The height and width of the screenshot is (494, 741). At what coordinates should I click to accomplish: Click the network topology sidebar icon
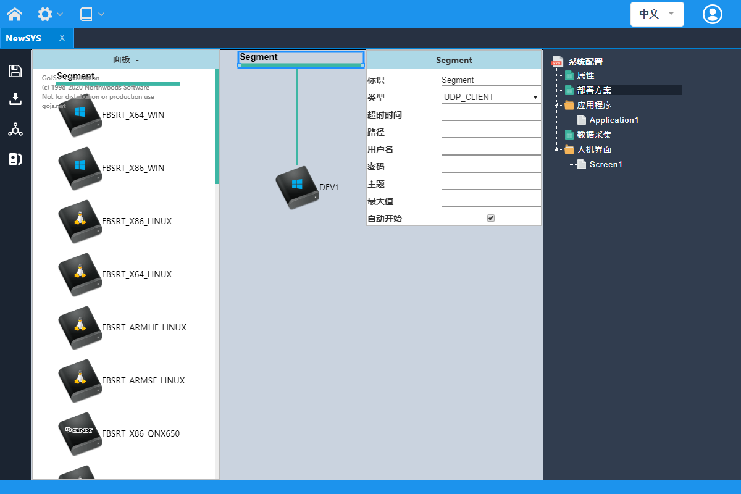[x=15, y=130]
